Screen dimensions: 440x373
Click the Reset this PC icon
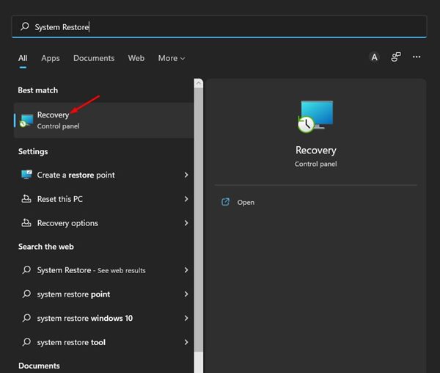click(27, 199)
